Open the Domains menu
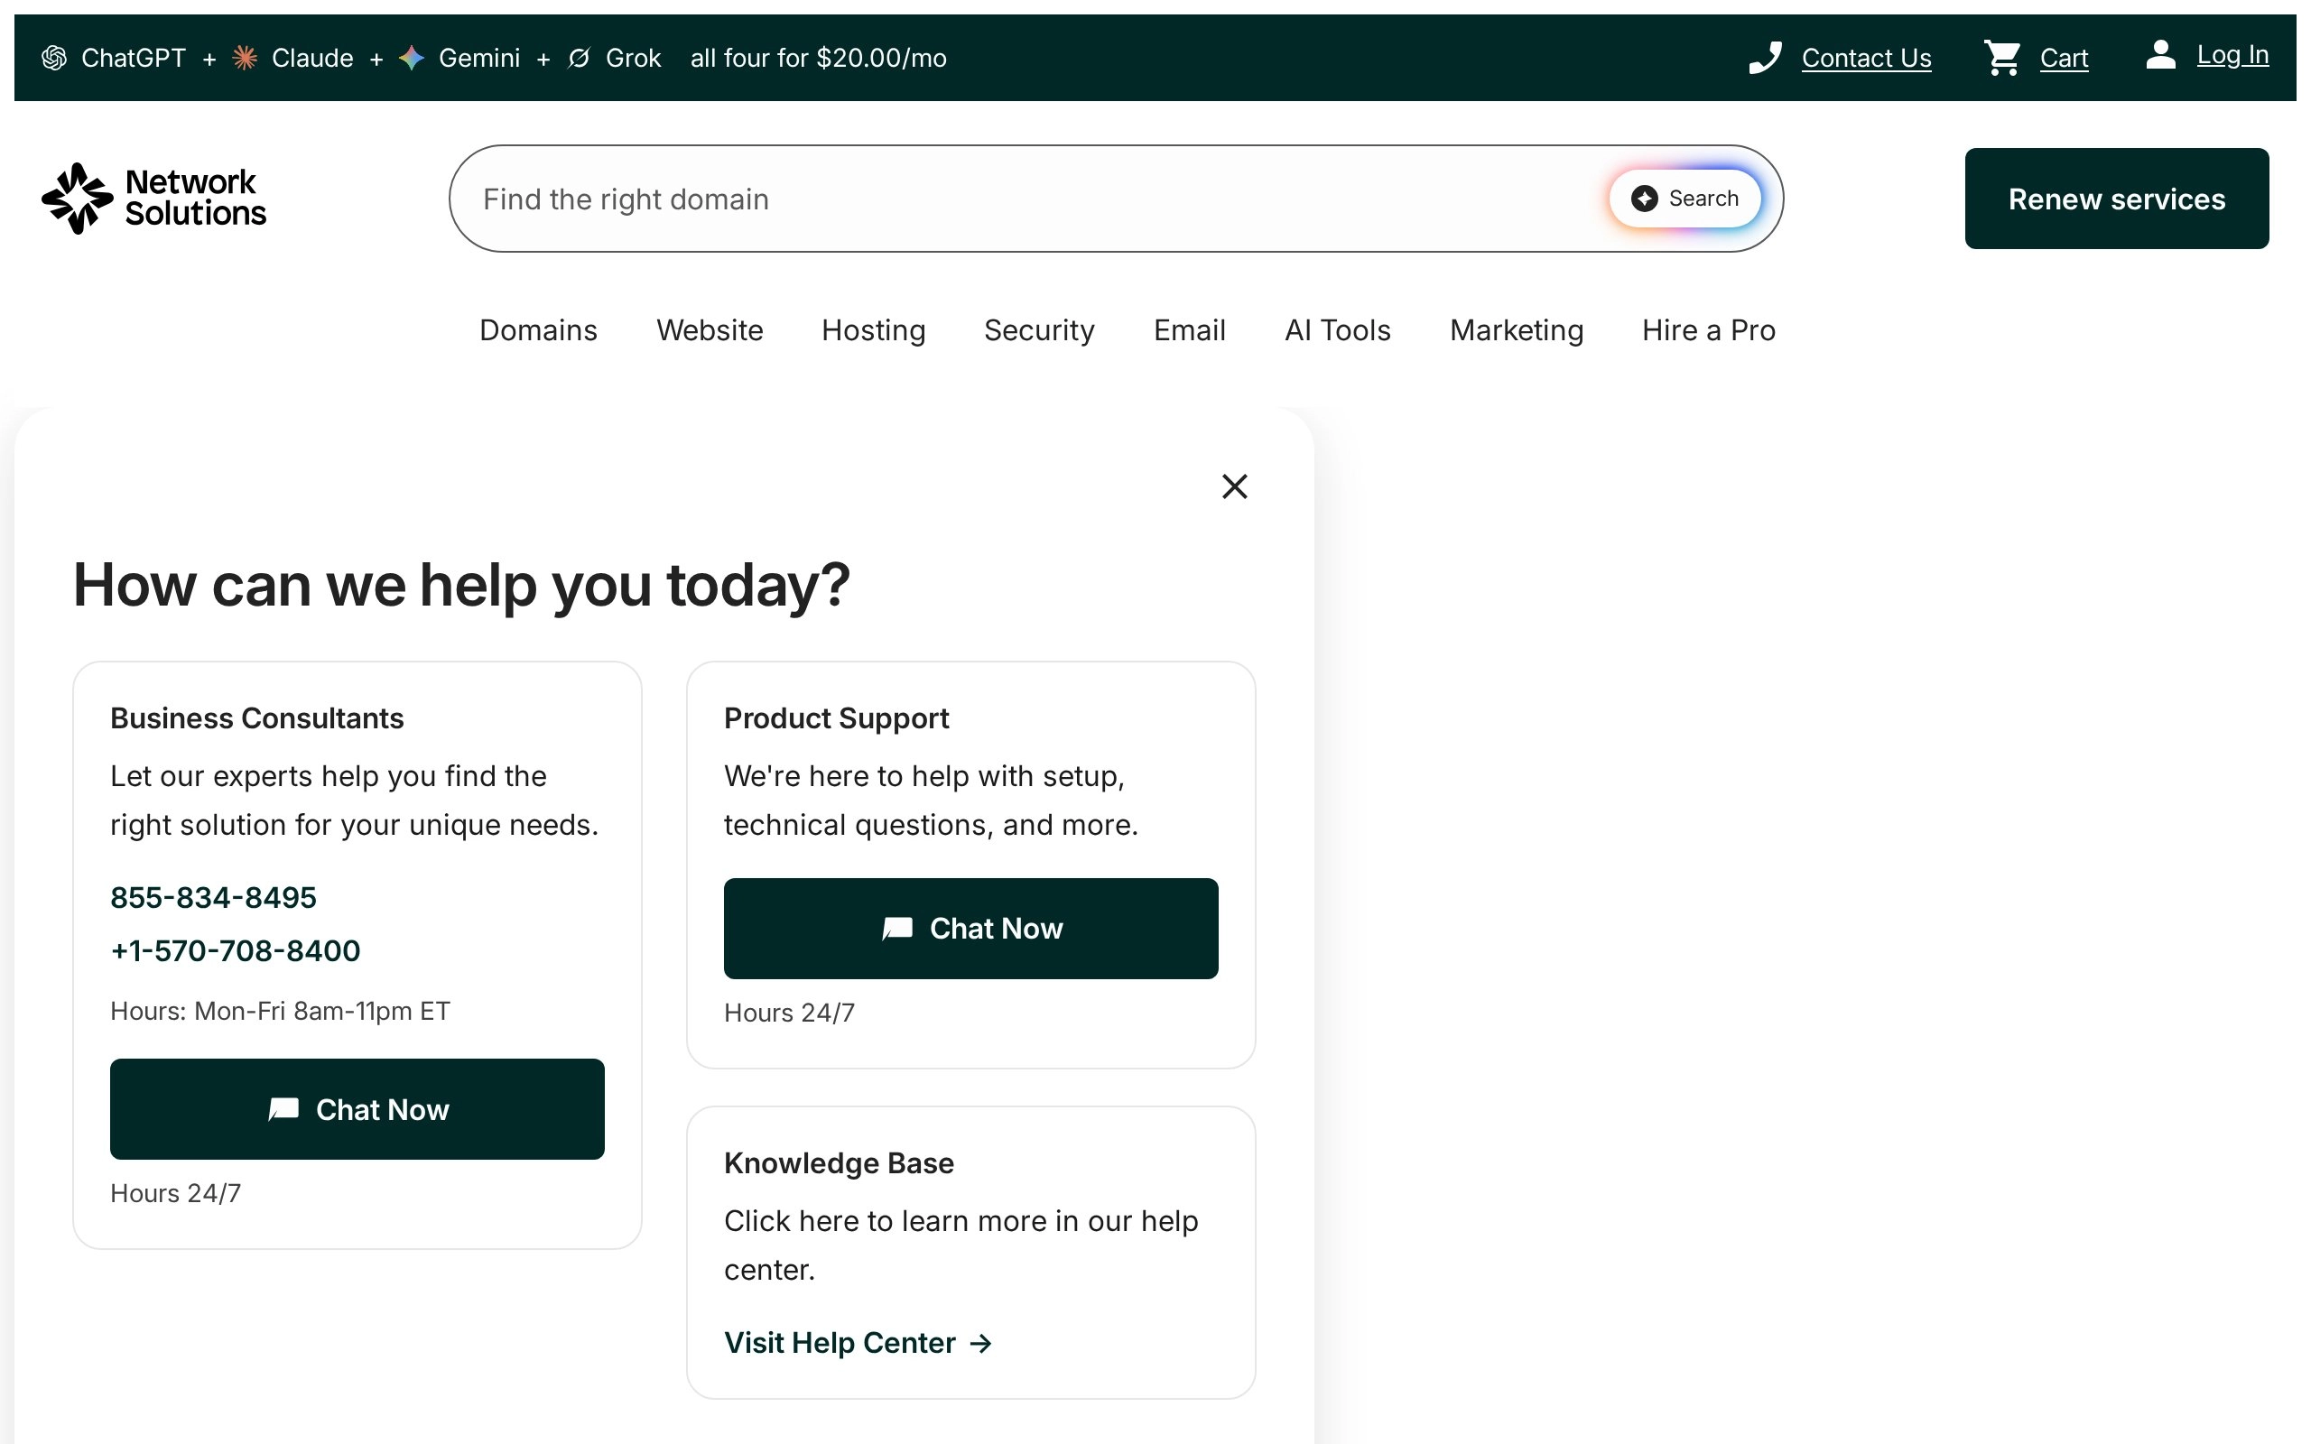Screen dimensions: 2311x1444 539,330
